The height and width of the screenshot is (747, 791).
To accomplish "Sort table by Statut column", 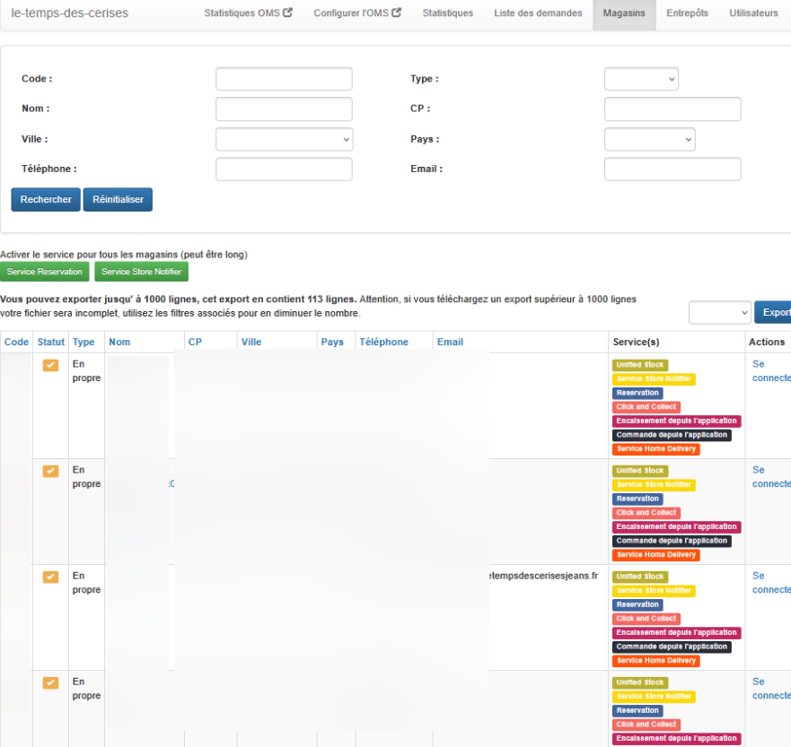I will click(51, 342).
